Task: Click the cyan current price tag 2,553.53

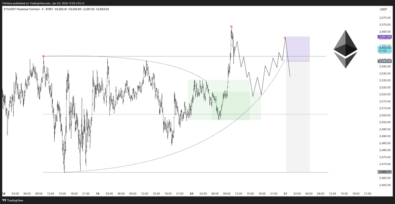Action: (x=384, y=49)
